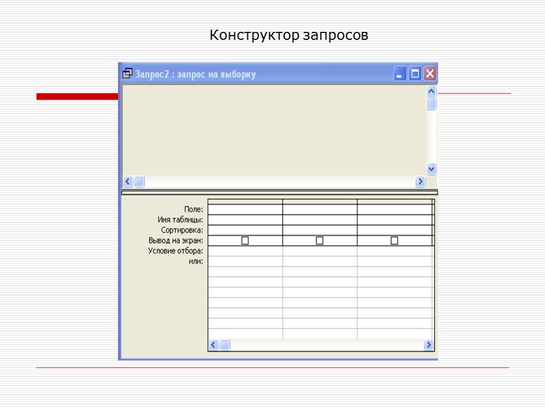This screenshot has height=408, width=545.
Task: Click Имя таблицы cell in first column
Action: point(245,220)
